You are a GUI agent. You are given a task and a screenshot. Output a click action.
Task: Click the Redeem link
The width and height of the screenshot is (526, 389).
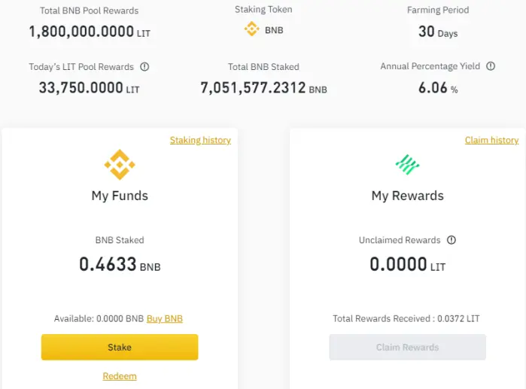[120, 376]
